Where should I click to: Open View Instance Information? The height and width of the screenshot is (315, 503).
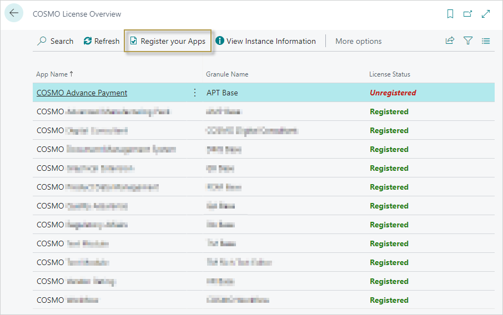point(265,41)
